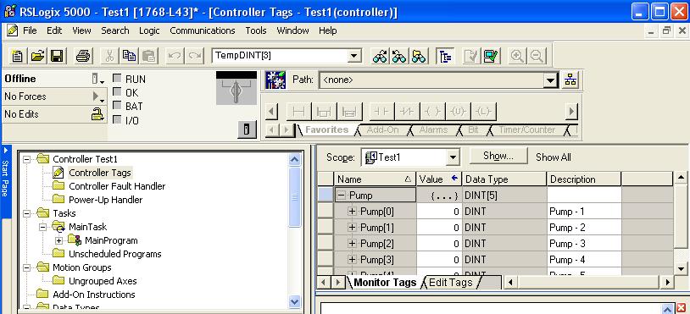Click the Verify Controller checkmark icon

pos(490,56)
